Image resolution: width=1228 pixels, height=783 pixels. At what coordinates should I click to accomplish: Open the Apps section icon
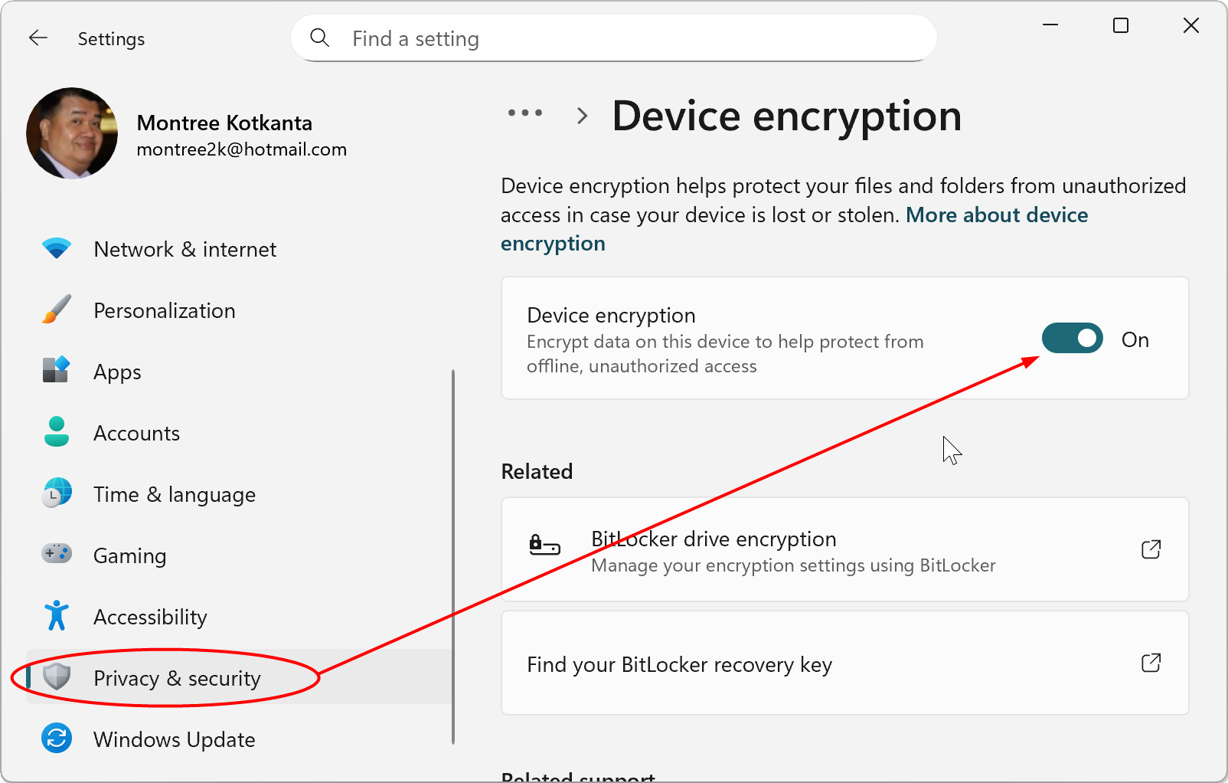(x=56, y=371)
